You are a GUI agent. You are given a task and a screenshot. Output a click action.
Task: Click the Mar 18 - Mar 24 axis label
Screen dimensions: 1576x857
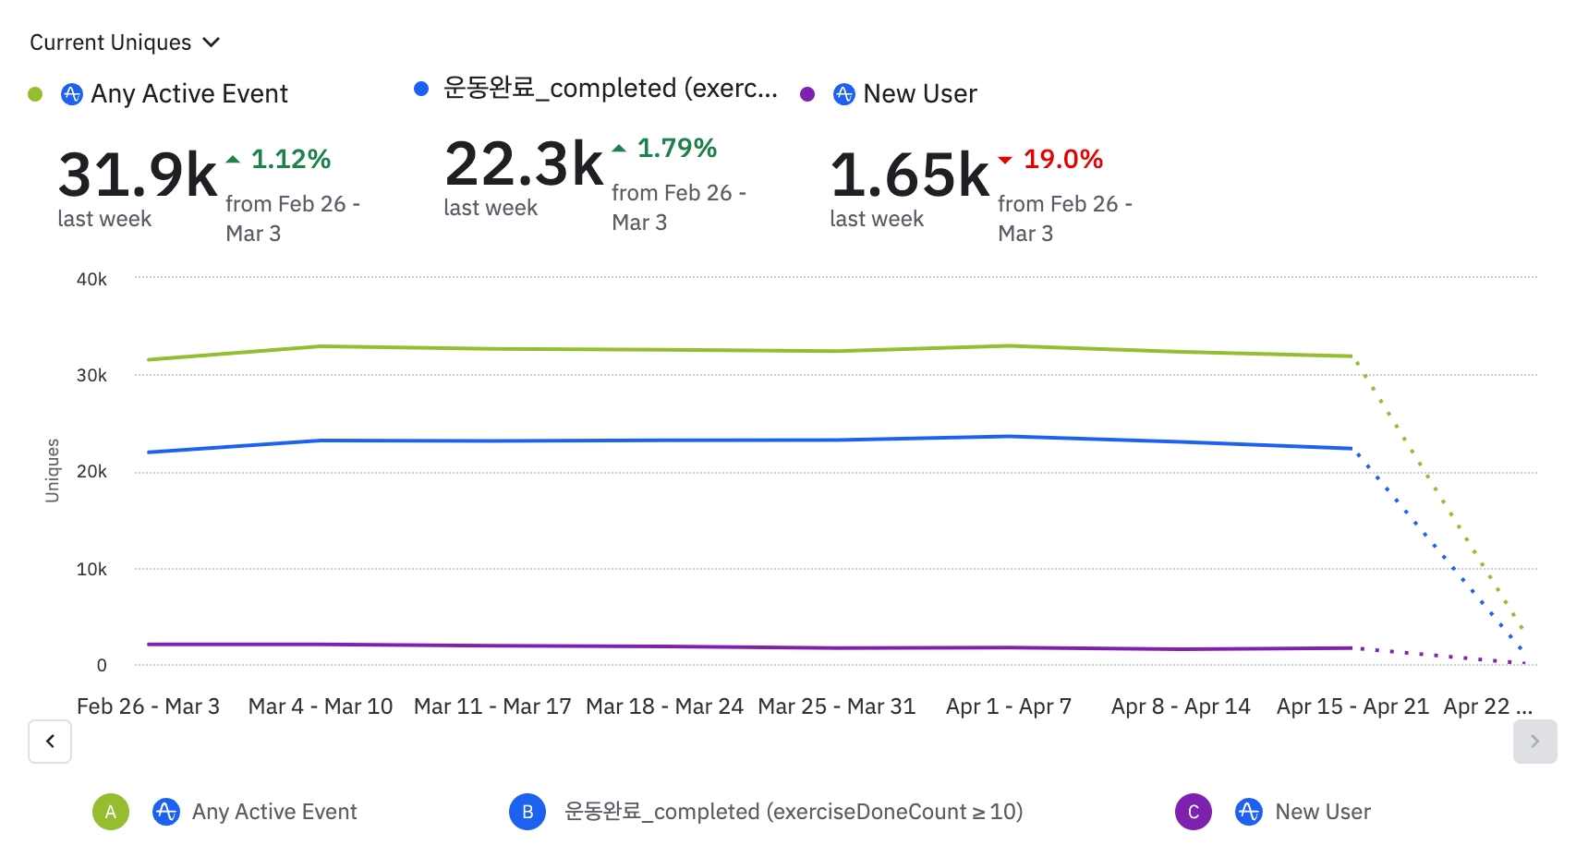point(664,706)
